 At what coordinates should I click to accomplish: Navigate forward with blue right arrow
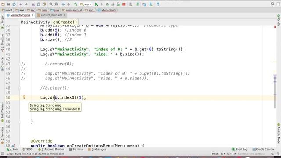(68, 4)
